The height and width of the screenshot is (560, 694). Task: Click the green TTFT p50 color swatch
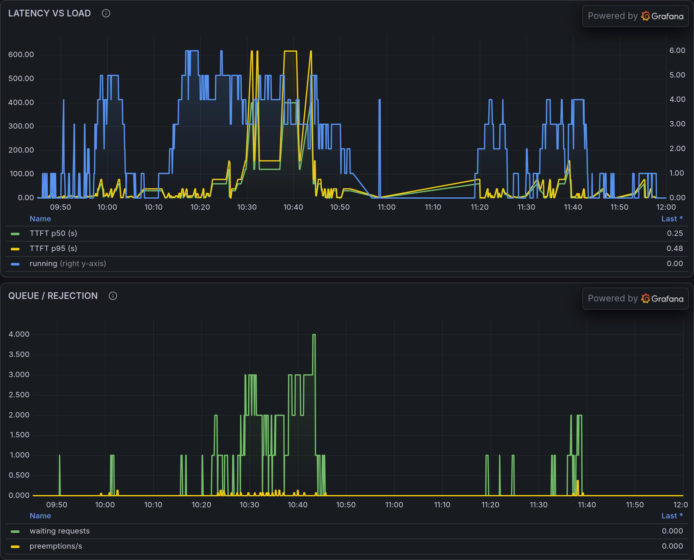[x=15, y=234]
